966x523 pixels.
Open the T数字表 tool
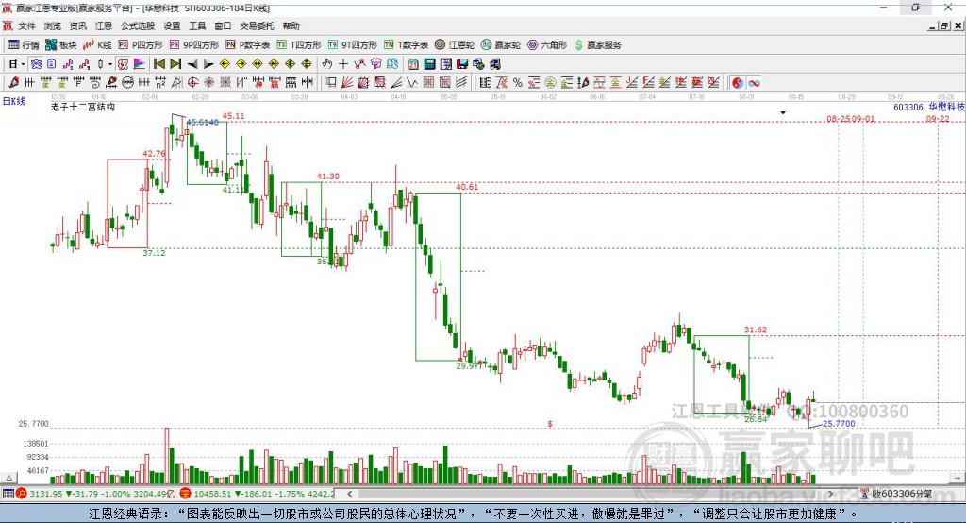[x=406, y=45]
